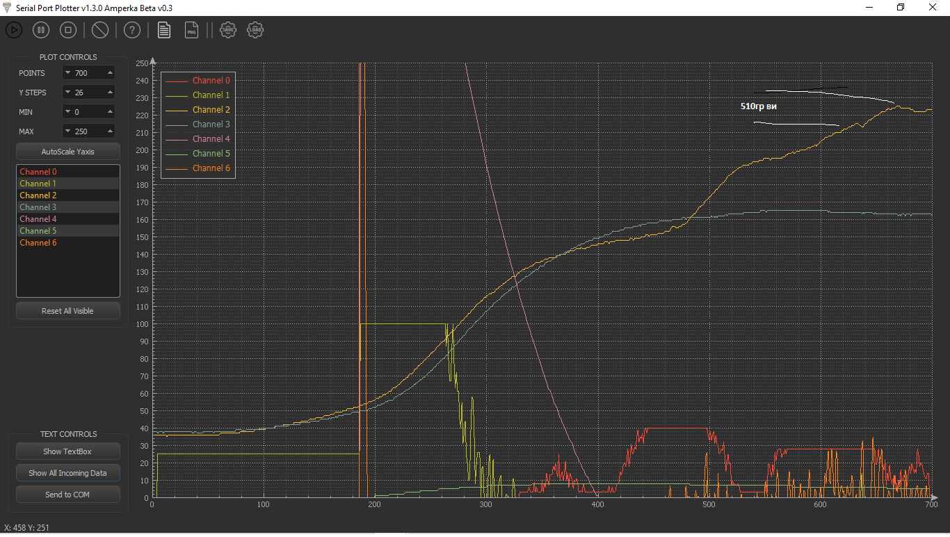Image resolution: width=950 pixels, height=537 pixels.
Task: Click the Reset All Visible button
Action: pos(68,311)
